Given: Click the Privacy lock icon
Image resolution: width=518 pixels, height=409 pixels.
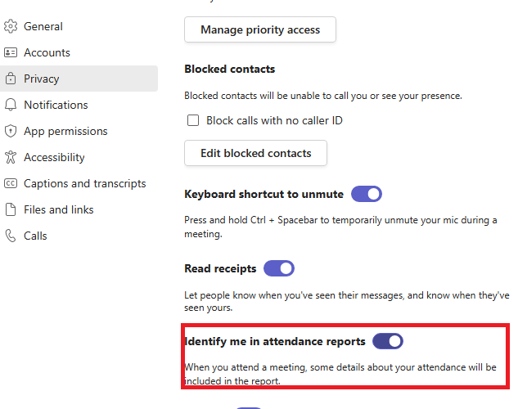Looking at the screenshot, I should [11, 79].
